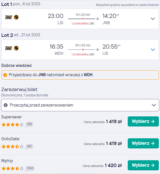Pick the Mytrip 1 420 zł Wybierz button
The image size is (160, 174).
(143, 165)
